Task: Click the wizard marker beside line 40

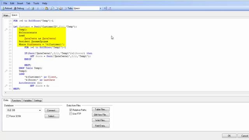Action: click(6, 86)
